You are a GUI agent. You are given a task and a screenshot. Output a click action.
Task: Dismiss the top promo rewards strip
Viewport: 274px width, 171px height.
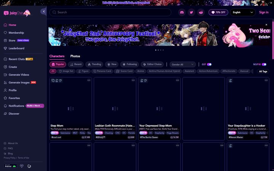pyautogui.click(x=271, y=3)
